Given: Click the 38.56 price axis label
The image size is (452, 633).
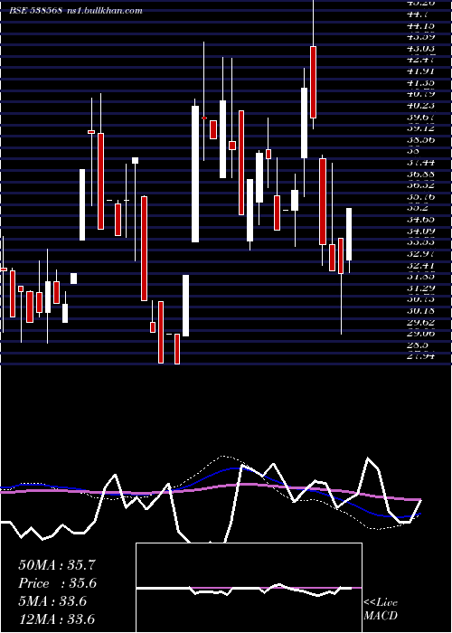Looking at the screenshot, I should point(421,139).
